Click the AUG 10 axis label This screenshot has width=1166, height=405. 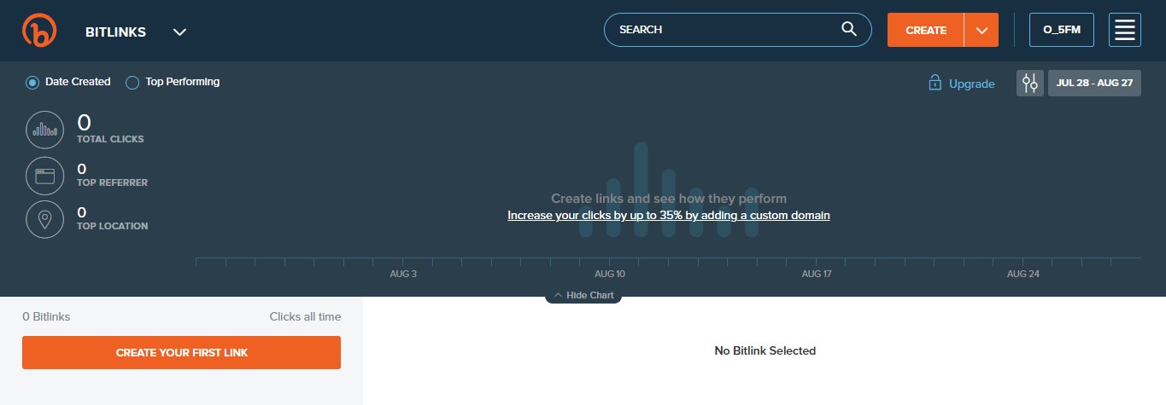610,274
